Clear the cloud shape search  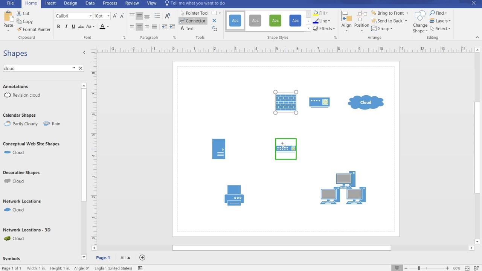[81, 68]
